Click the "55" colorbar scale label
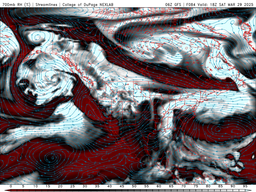This screenshot has width=256, height=192. 147,186
